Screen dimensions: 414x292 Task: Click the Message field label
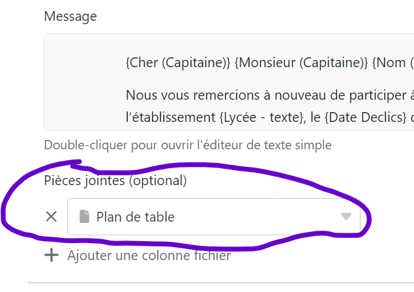70,16
